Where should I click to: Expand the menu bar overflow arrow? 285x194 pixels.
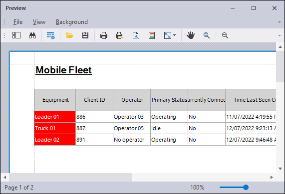(x=280, y=22)
